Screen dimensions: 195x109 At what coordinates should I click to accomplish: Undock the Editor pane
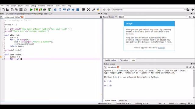coord(99,14)
